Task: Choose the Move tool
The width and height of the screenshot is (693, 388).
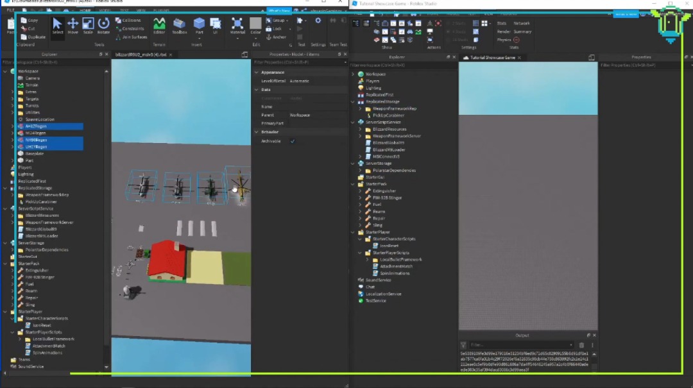Action: [73, 26]
